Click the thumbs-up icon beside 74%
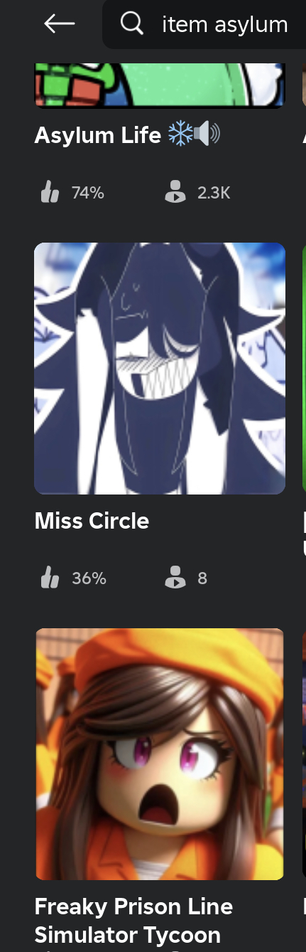 (50, 192)
